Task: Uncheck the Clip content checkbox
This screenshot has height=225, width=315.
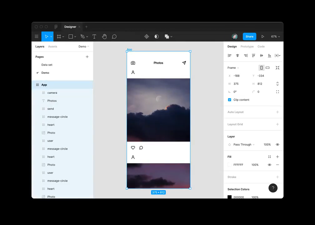Action: pyautogui.click(x=230, y=100)
